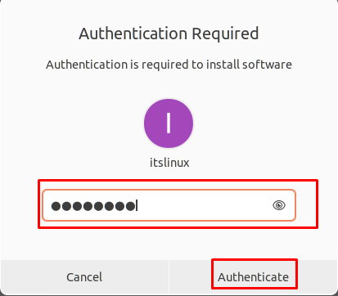Focus the password entry field
Viewport: 338px width, 296px height.
click(x=169, y=205)
